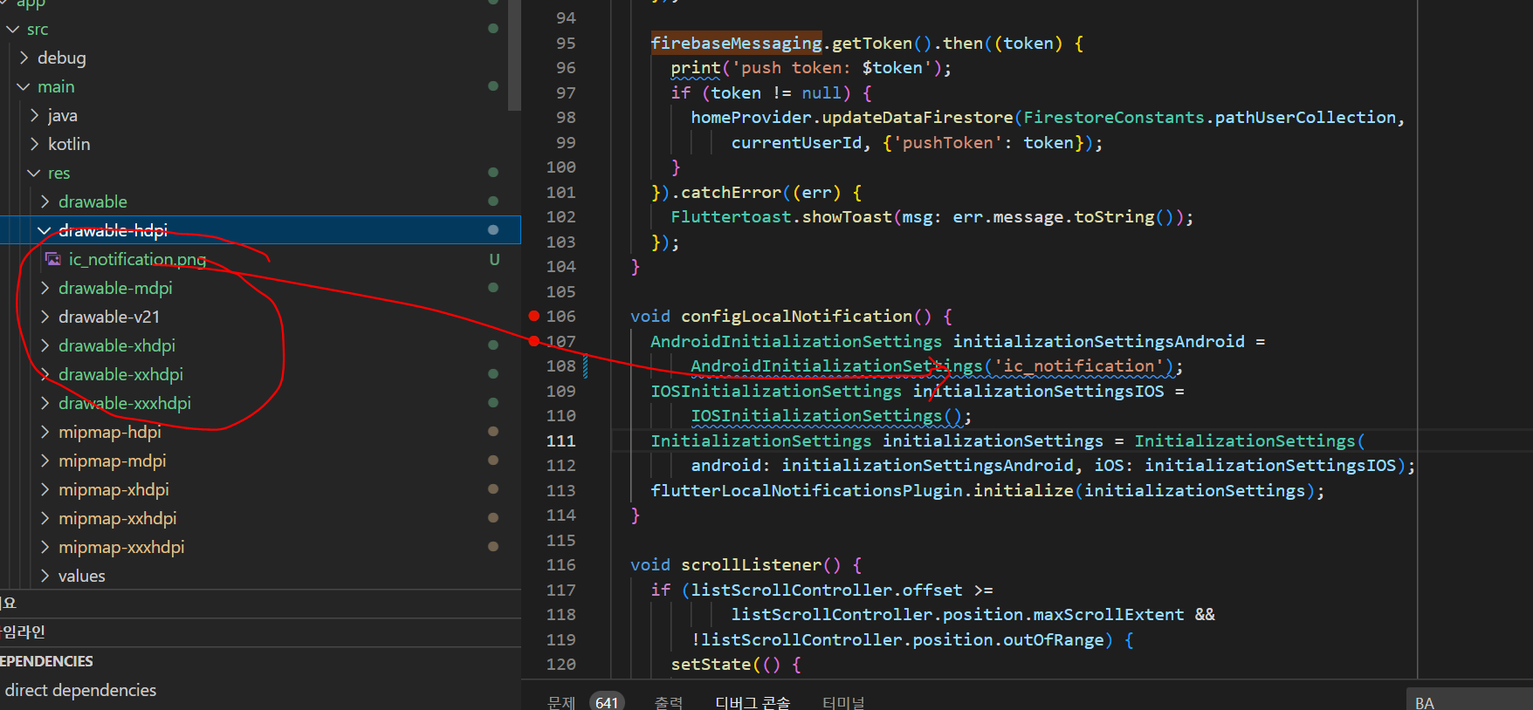Screen dimensions: 1533x710
Task: Expand the drawable folder
Action: pos(45,202)
